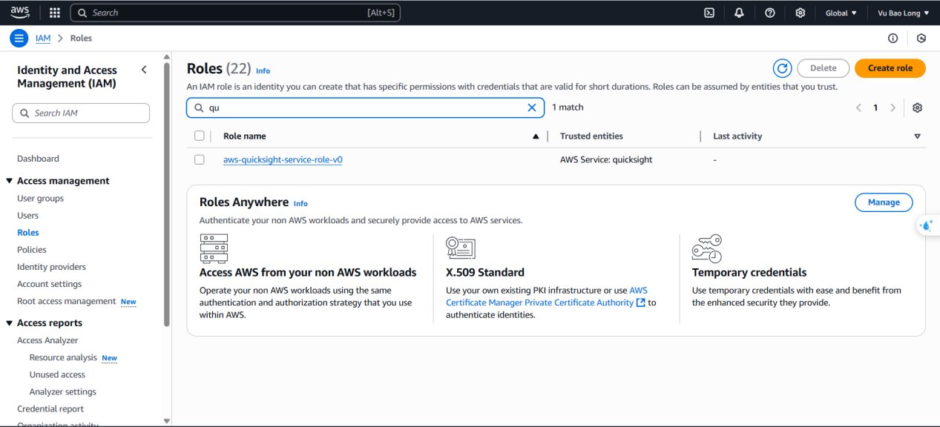Sort by Role name column arrow
Image resolution: width=940 pixels, height=427 pixels.
pyautogui.click(x=536, y=136)
